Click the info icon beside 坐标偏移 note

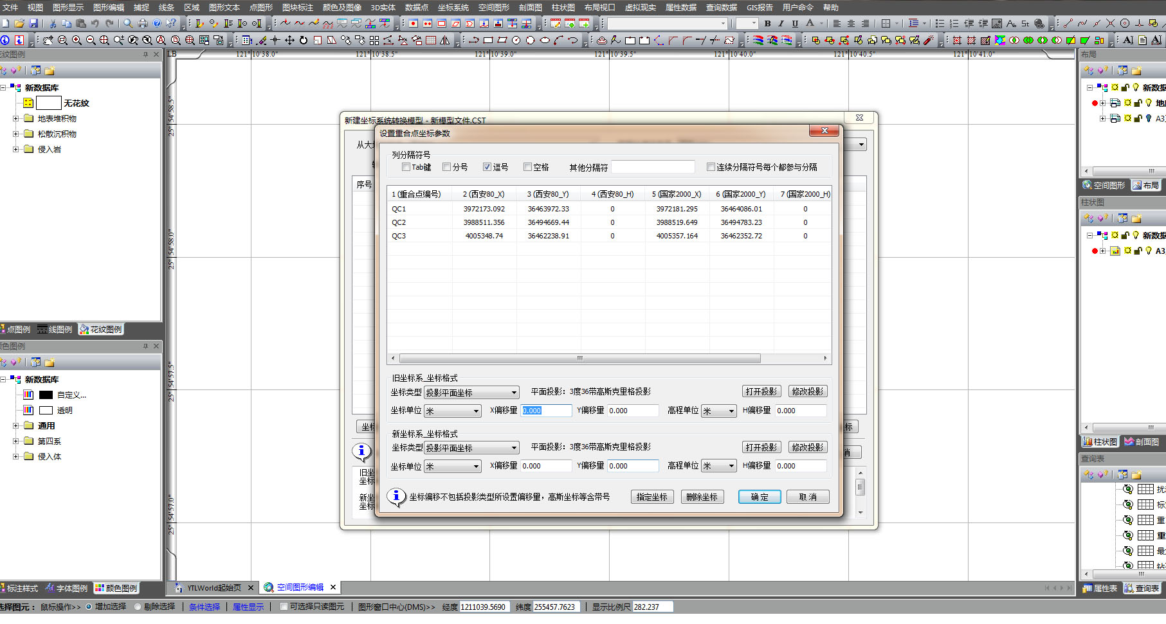coord(396,496)
